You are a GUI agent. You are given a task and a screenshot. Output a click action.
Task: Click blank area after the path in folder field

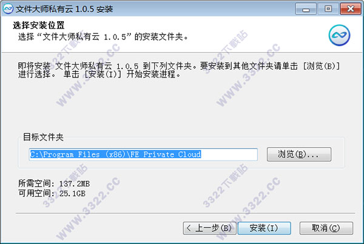pos(229,154)
